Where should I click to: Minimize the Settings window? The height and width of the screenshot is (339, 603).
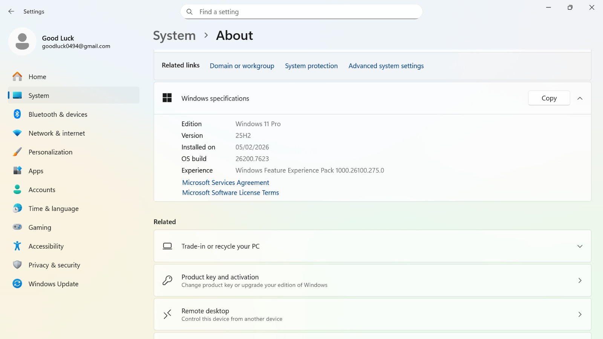pyautogui.click(x=549, y=8)
